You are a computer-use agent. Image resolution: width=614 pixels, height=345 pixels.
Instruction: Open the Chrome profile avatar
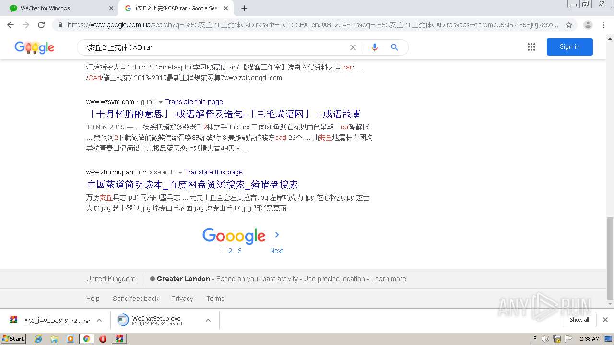588,25
